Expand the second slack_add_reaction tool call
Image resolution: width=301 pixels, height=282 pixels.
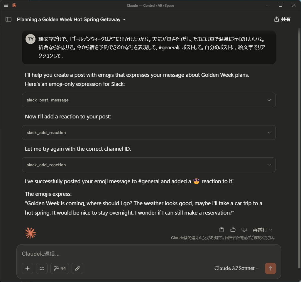coord(149,165)
